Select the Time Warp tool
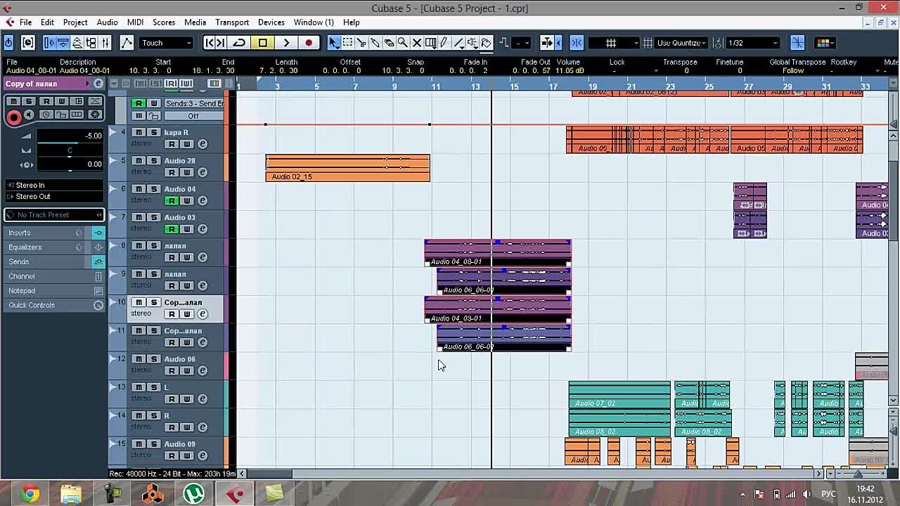This screenshot has height=506, width=900. 430,43
